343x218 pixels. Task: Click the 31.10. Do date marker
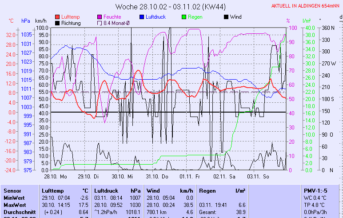click(158, 176)
